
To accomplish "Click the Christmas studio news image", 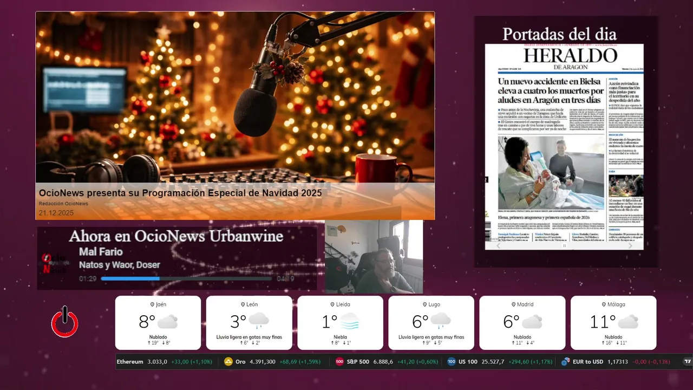I will click(x=235, y=97).
